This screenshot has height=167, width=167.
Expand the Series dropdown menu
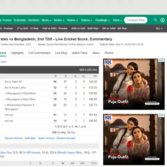[59, 20]
